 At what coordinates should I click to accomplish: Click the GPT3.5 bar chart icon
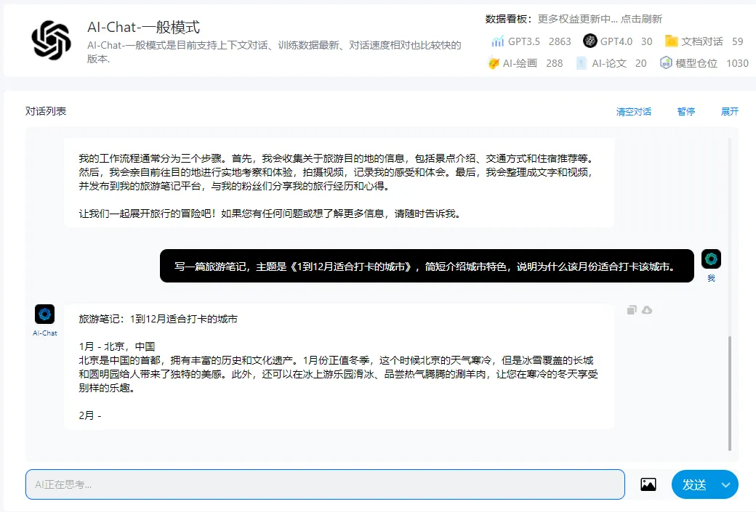(498, 41)
